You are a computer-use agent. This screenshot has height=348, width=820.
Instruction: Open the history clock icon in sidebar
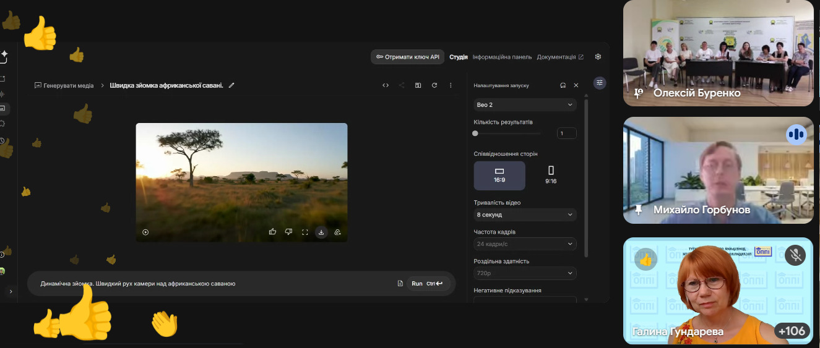[2, 140]
